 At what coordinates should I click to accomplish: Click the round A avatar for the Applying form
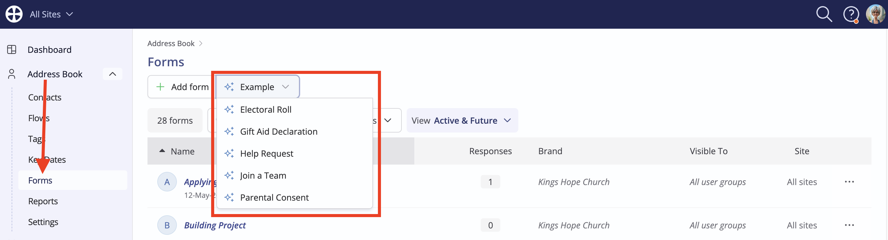[x=167, y=182]
